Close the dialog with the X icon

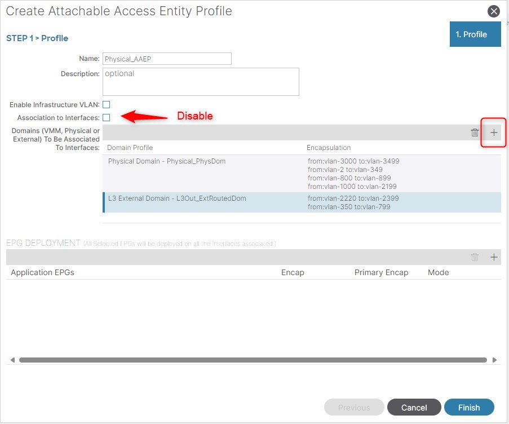(x=494, y=11)
